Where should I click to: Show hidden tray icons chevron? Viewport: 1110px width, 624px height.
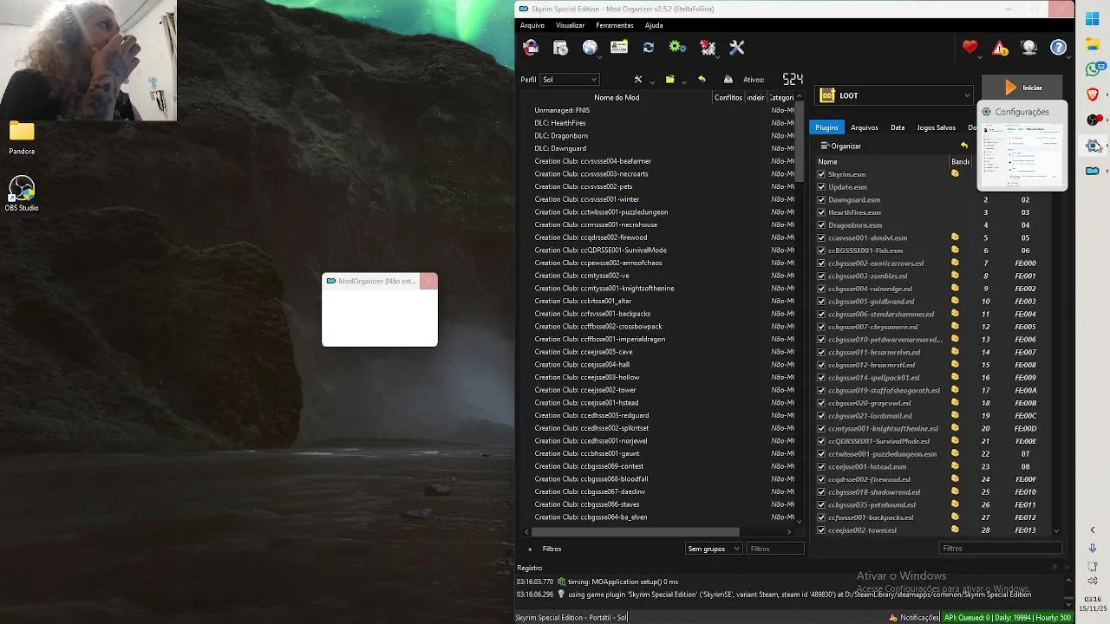pos(1093,530)
